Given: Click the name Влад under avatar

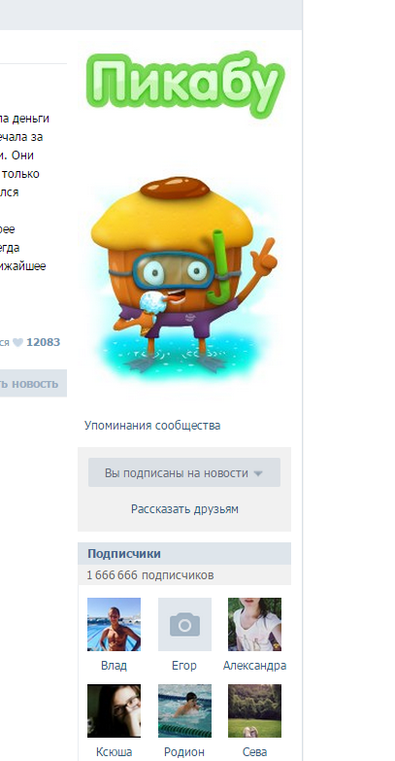Looking at the screenshot, I should [x=114, y=666].
